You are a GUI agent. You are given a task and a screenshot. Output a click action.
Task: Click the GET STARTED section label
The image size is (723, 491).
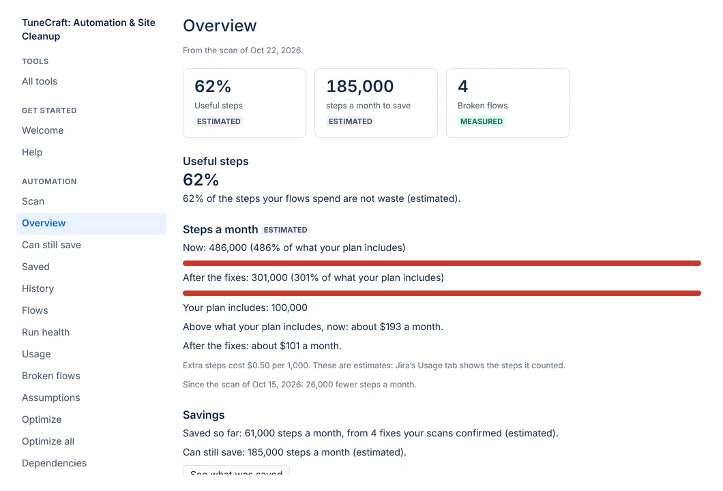[x=49, y=110]
